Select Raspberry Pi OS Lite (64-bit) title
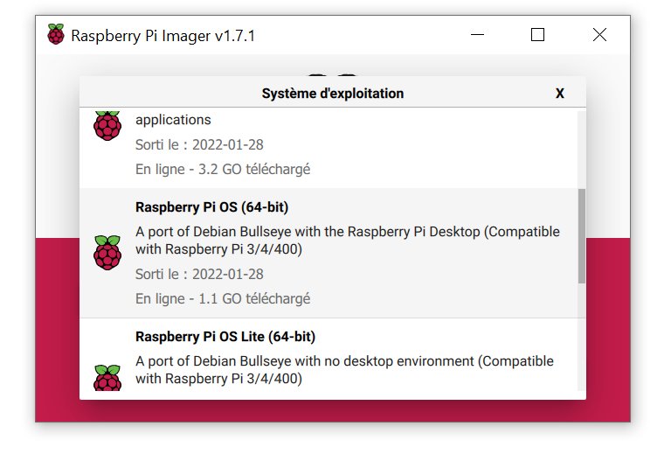This screenshot has width=671, height=468. tap(225, 337)
